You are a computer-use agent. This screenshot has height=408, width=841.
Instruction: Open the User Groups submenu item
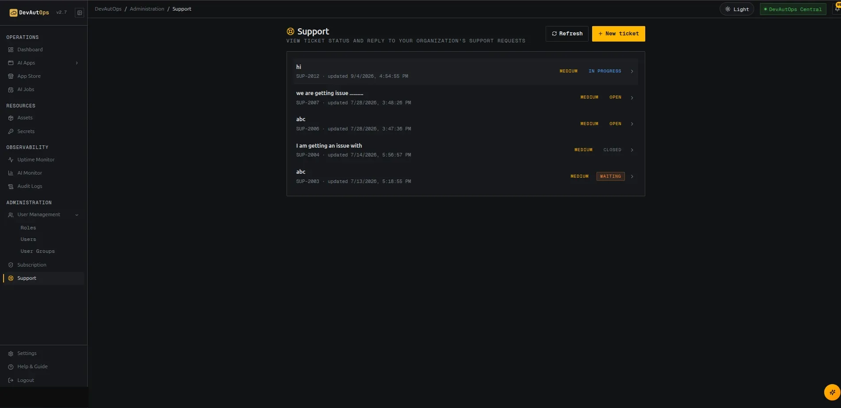point(38,251)
